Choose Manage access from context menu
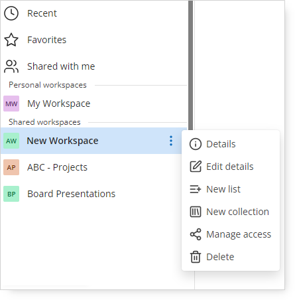Screen dimensions: 295x300 point(231,234)
